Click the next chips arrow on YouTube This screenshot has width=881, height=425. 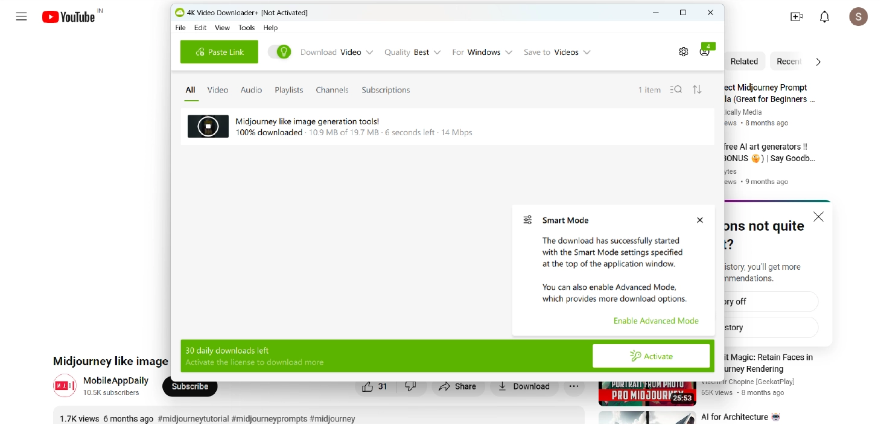[x=818, y=62]
